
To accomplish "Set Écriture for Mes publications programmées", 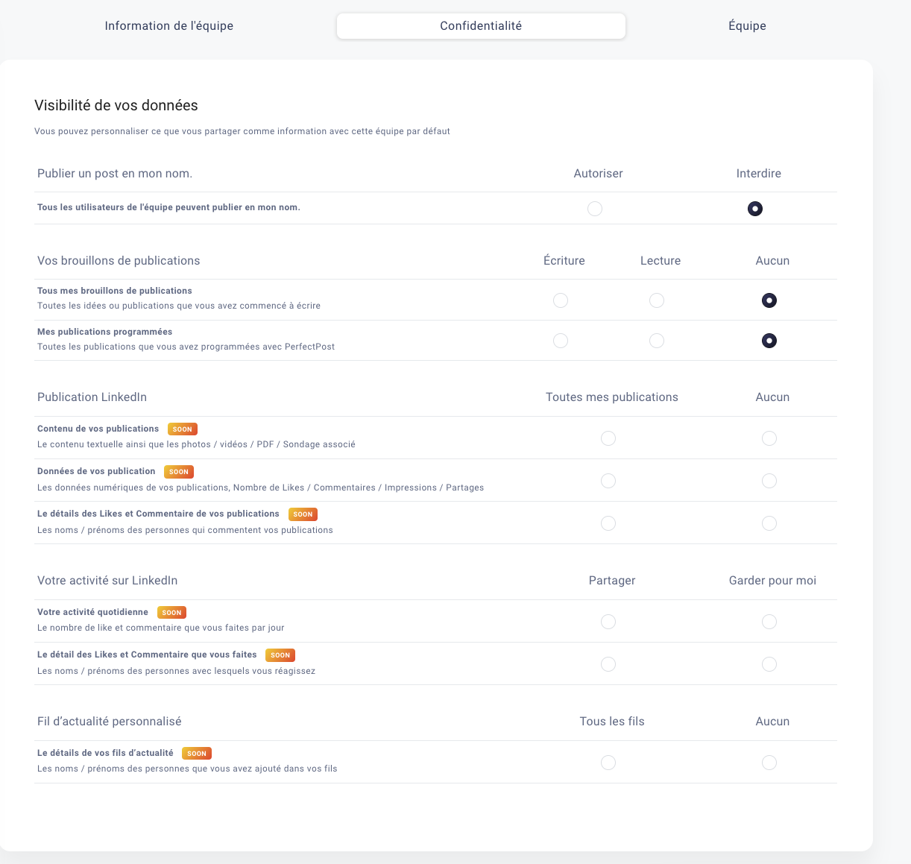I will point(561,341).
